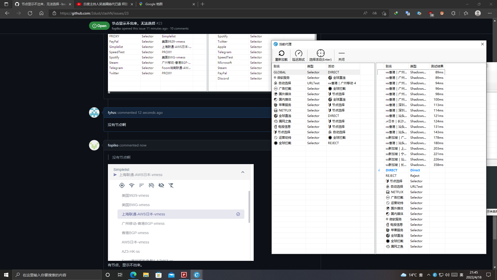Screen dimensions: 497x280
Task: Click the speed test icon in Simplelist panel
Action: [132, 185]
